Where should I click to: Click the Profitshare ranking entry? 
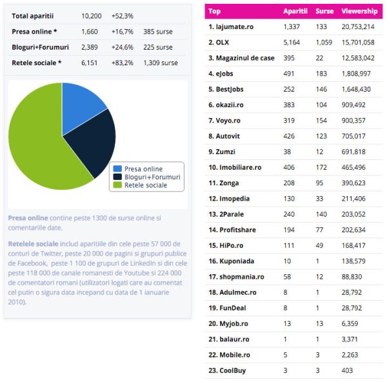tap(232, 230)
